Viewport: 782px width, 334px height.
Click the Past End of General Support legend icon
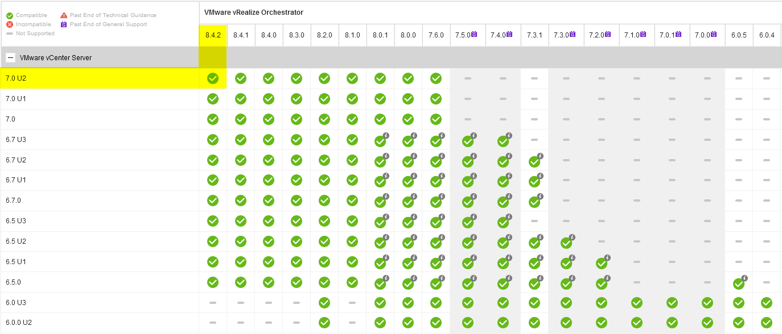(64, 24)
